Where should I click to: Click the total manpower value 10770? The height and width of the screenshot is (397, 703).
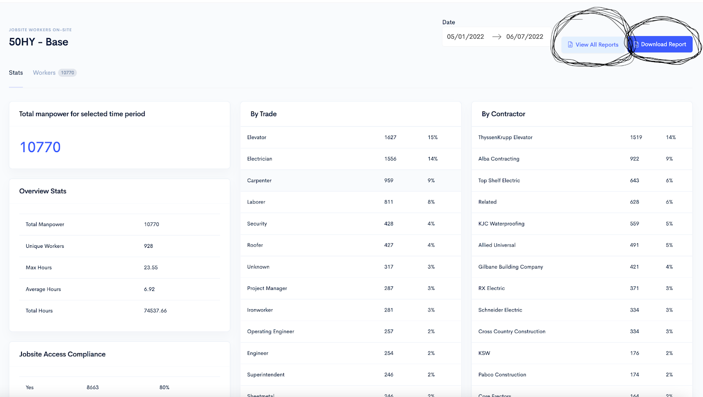coord(40,147)
